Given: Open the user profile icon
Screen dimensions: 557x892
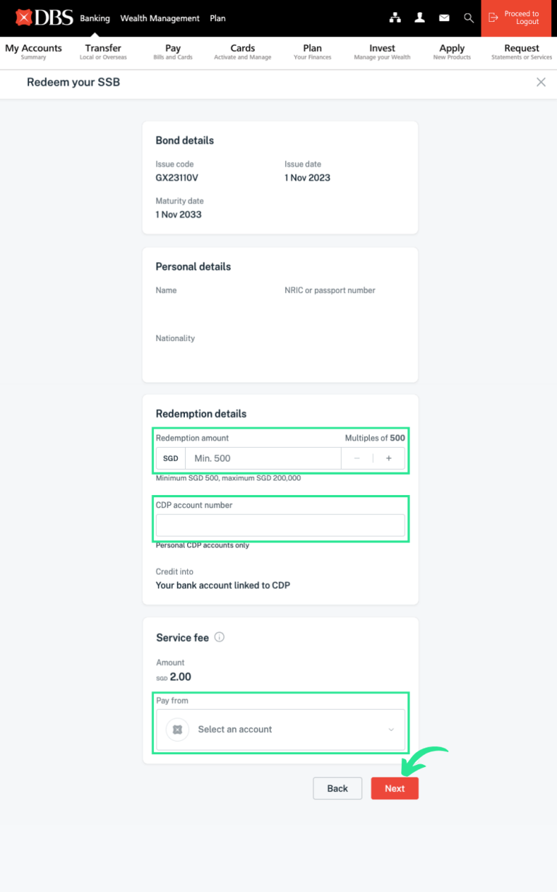Looking at the screenshot, I should [420, 18].
